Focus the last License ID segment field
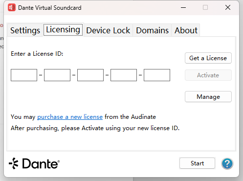The width and height of the screenshot is (243, 181). 157,75
